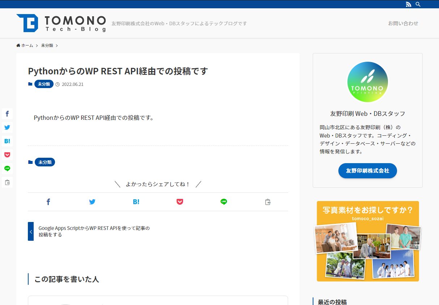Click the Hatena Bookmark B! sidebar icon

(7, 141)
